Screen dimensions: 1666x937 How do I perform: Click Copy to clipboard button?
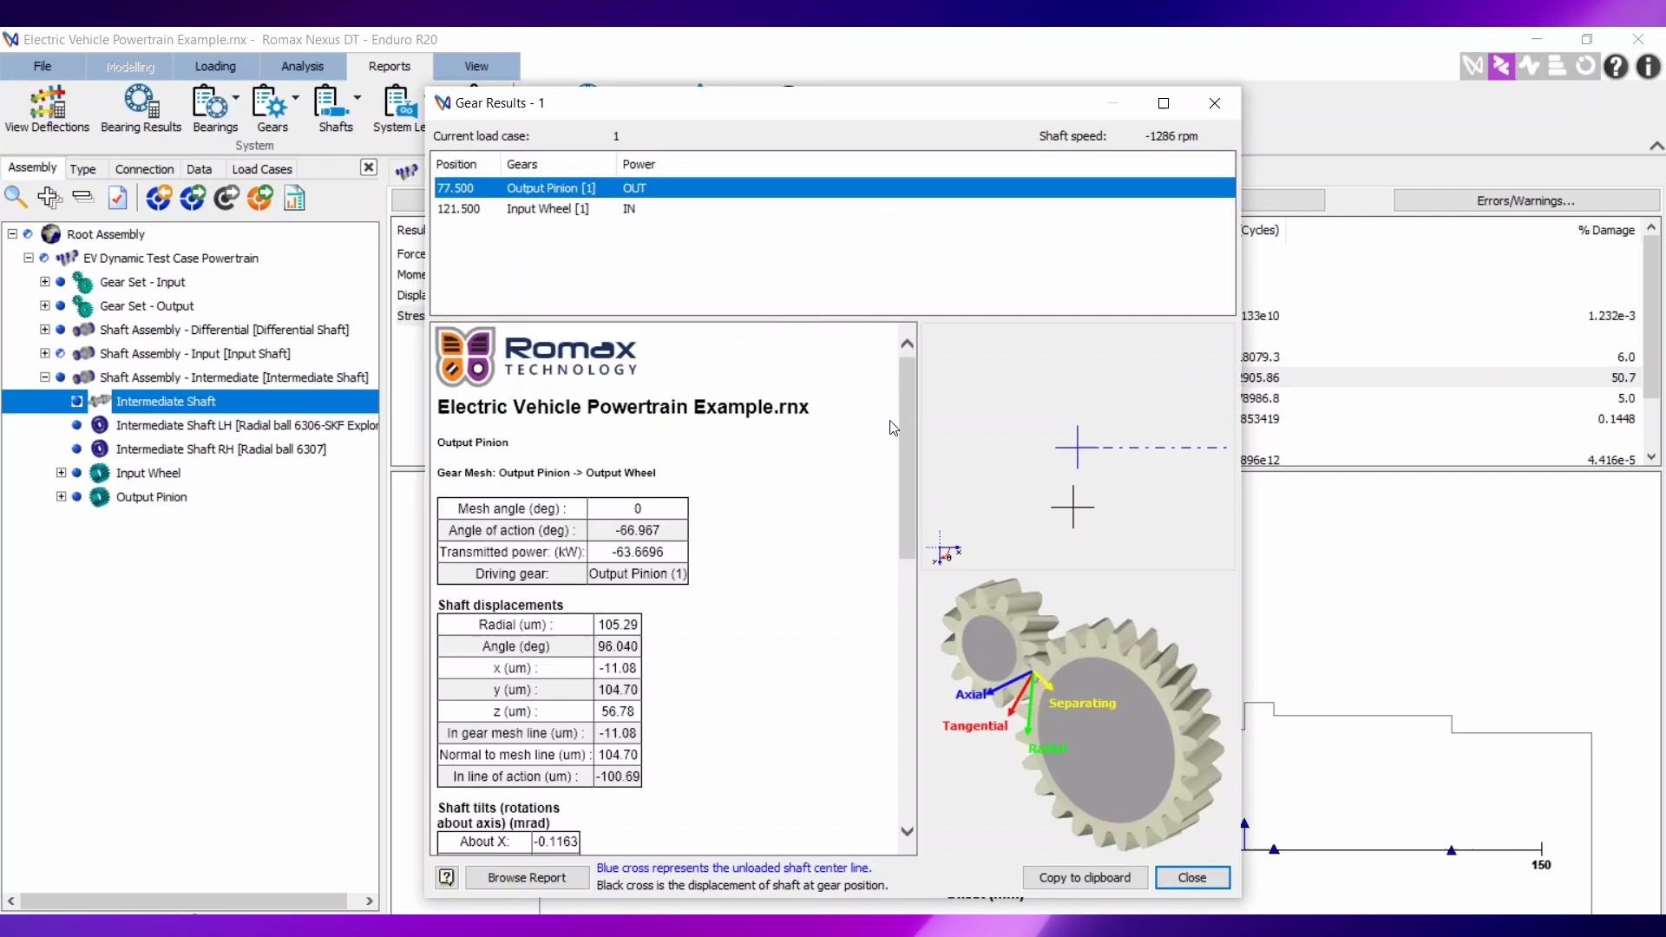1084,877
